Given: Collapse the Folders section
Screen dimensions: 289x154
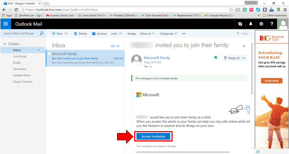Looking at the screenshot, I should click(x=5, y=44).
